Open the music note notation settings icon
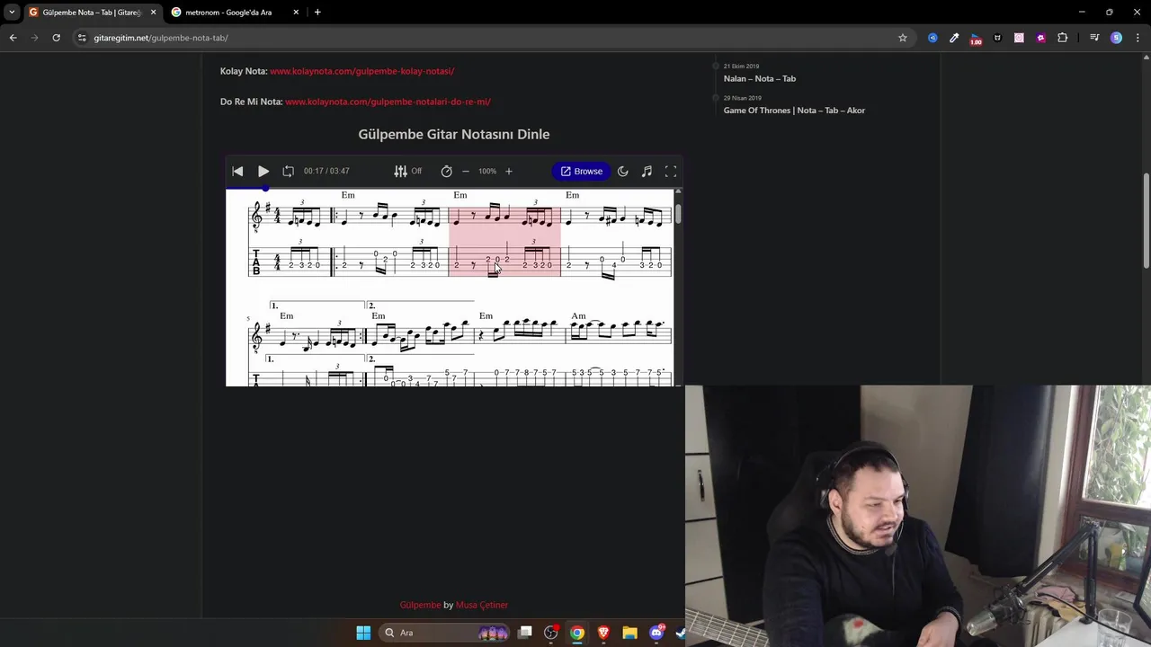 click(647, 171)
